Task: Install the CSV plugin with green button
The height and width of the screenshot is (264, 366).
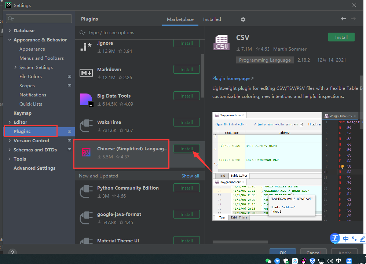Action: [341, 37]
